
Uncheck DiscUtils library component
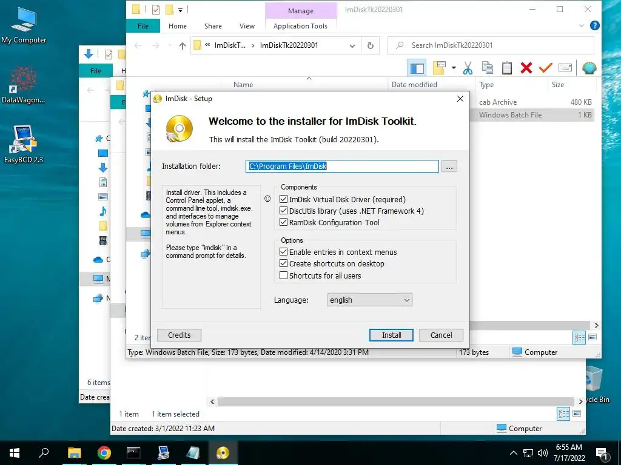pos(284,210)
